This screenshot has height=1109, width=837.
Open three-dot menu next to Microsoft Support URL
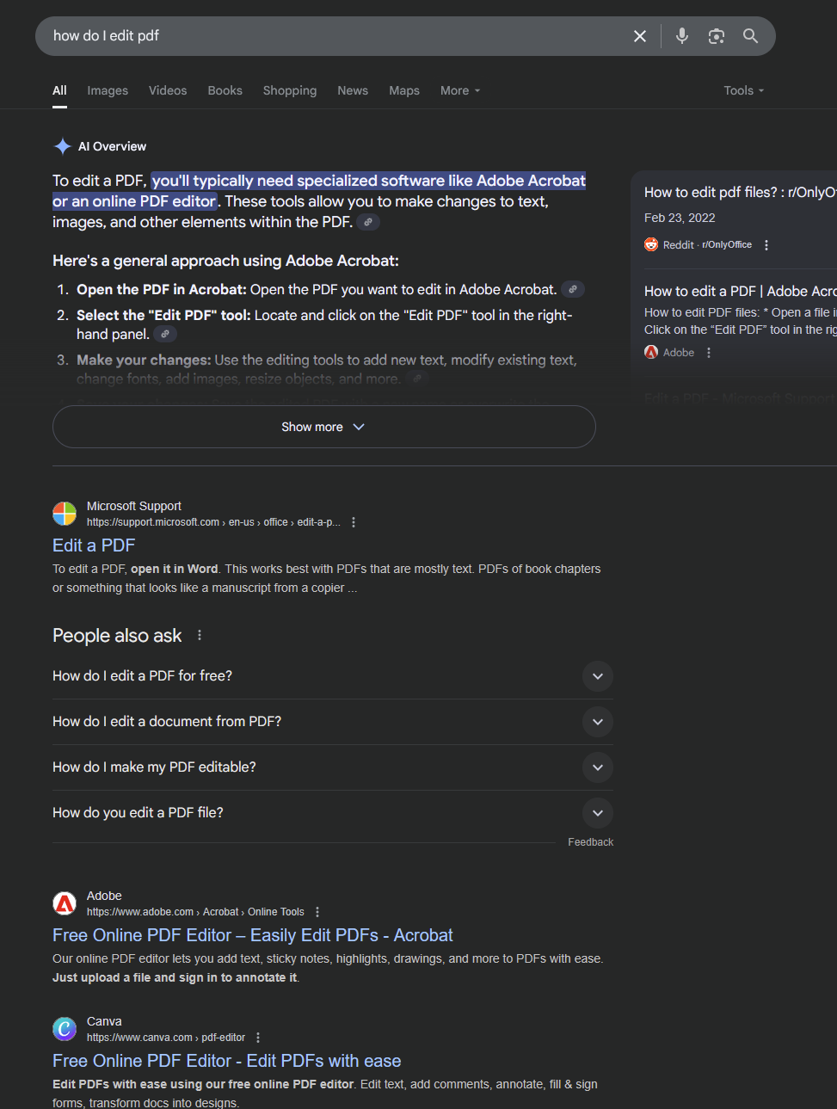(354, 522)
